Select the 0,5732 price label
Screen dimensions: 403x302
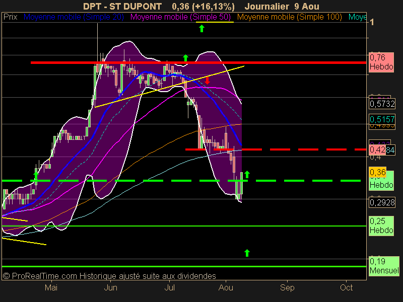point(382,104)
